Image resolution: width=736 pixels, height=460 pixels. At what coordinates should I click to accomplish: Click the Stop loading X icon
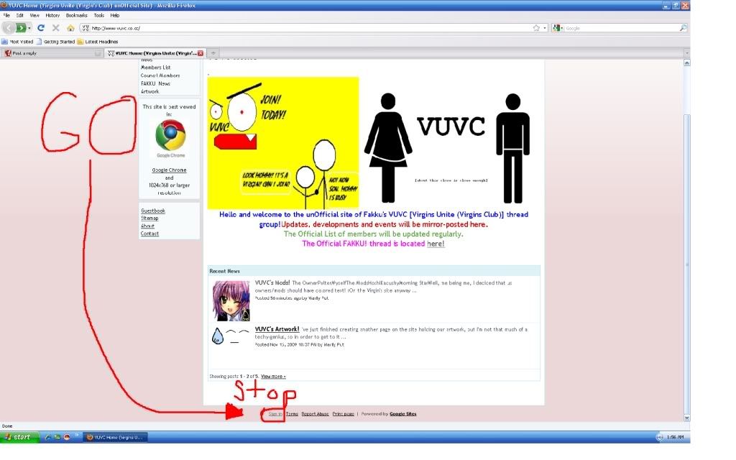point(55,28)
